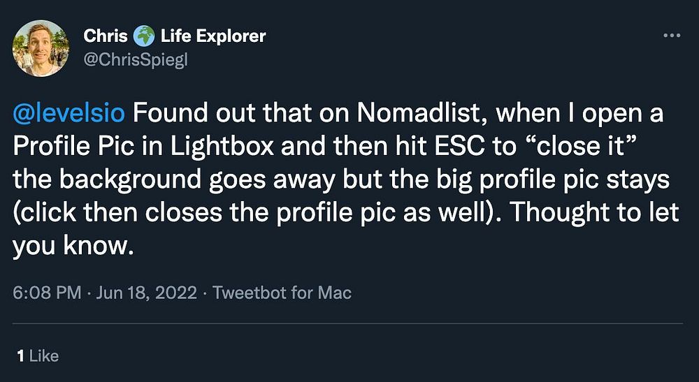
Task: Click the words Profile Pic in tweet
Action: [77, 147]
